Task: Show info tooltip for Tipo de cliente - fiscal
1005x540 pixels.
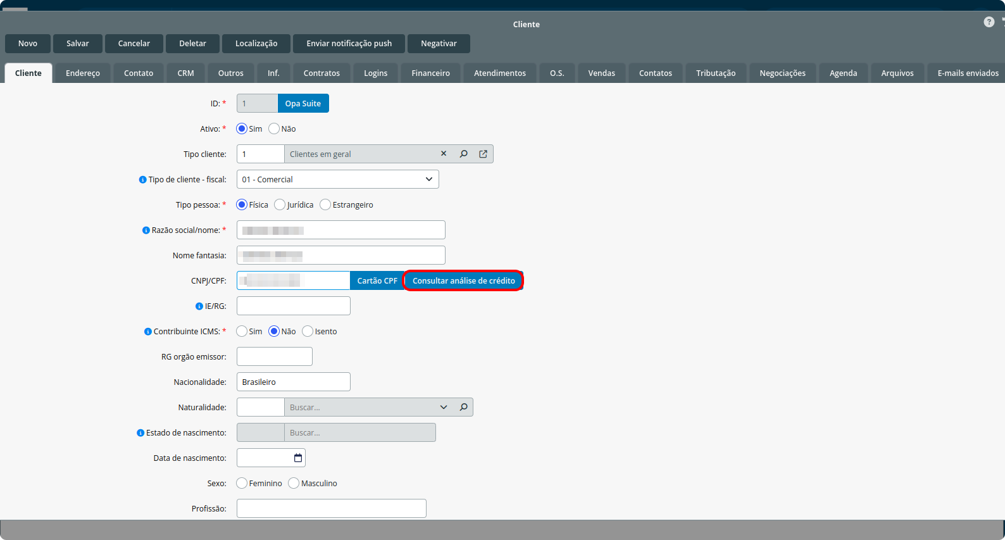Action: (x=142, y=180)
